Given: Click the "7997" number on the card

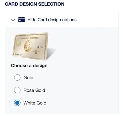Looking at the screenshot, I should click(x=42, y=47).
